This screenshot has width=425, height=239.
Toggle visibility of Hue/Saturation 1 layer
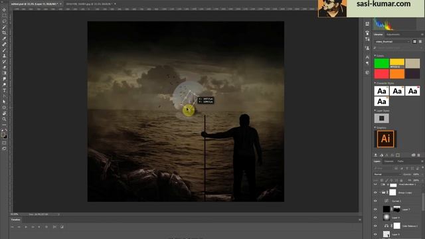(x=375, y=185)
